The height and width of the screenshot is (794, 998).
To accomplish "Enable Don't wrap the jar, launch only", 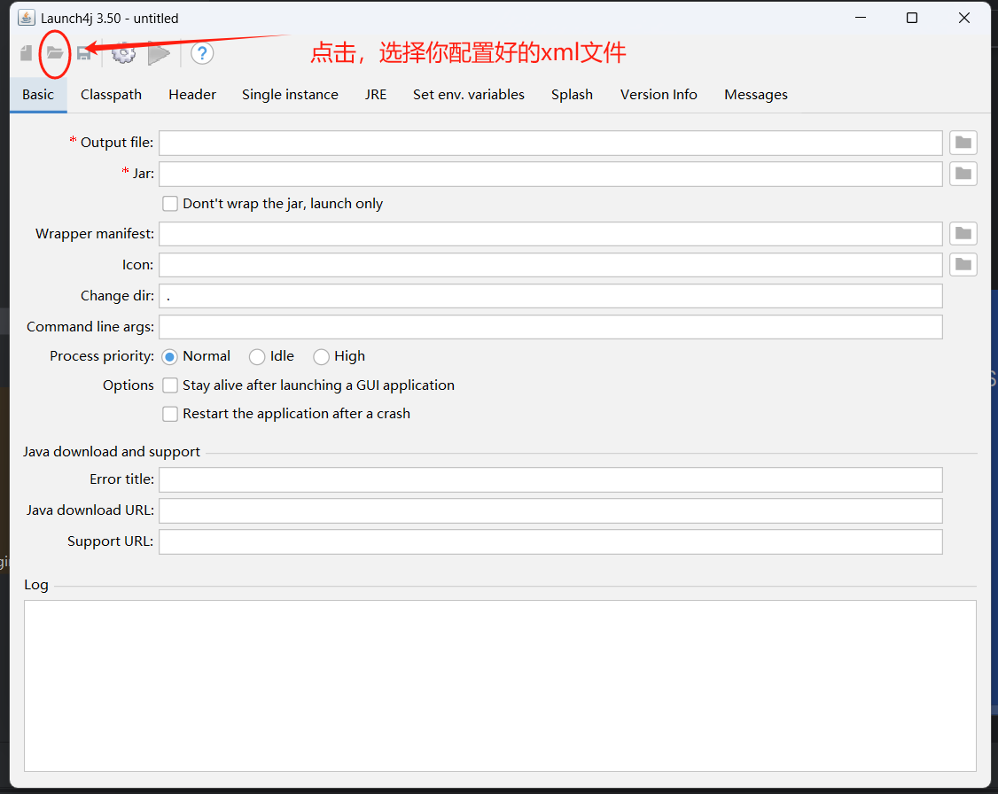I will 170,204.
